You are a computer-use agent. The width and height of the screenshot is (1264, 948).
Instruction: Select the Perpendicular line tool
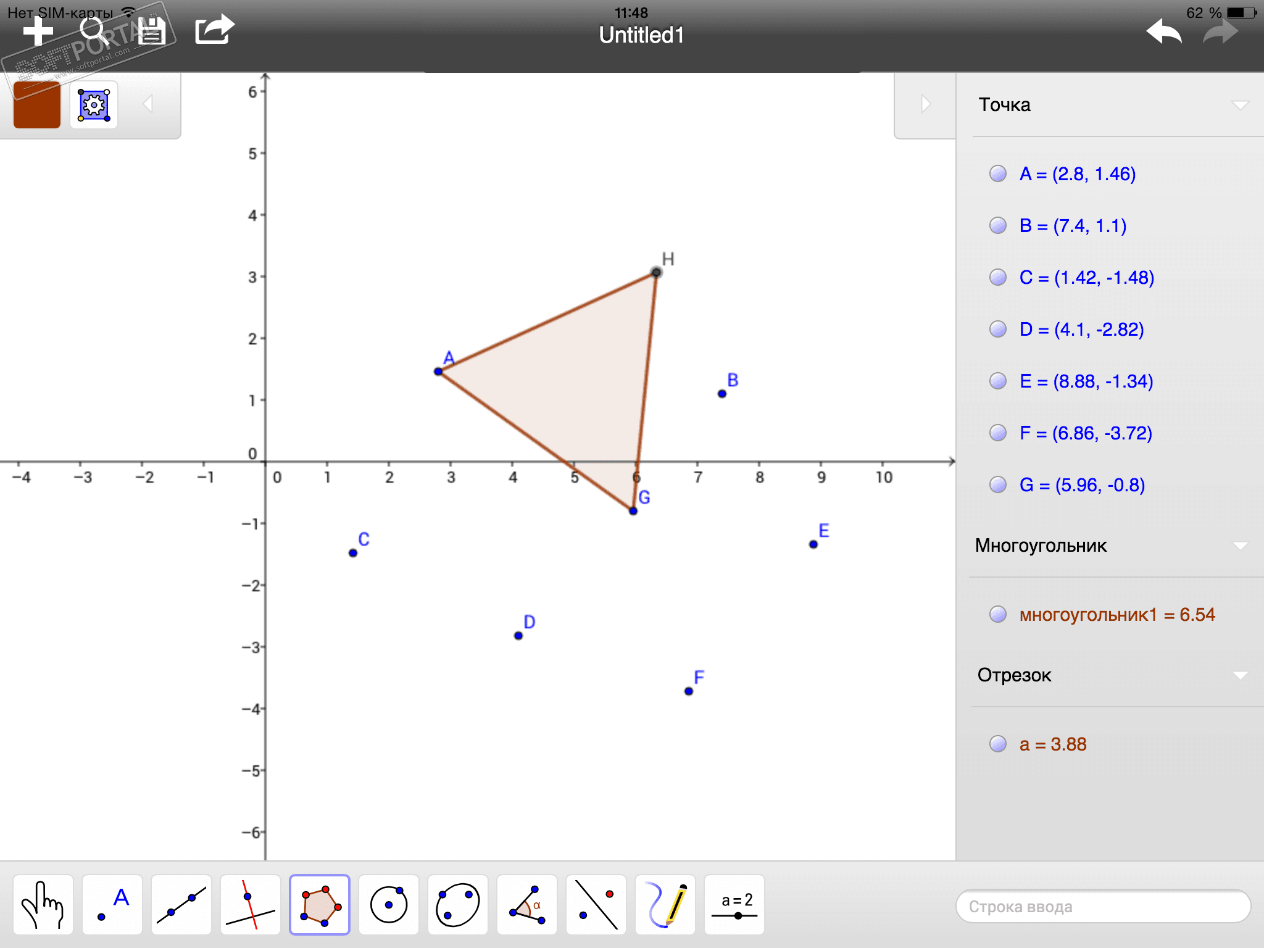[x=251, y=905]
